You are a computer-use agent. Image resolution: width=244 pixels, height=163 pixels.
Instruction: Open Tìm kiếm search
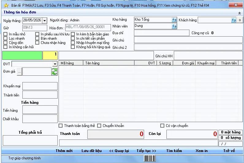pyautogui.click(x=174, y=151)
